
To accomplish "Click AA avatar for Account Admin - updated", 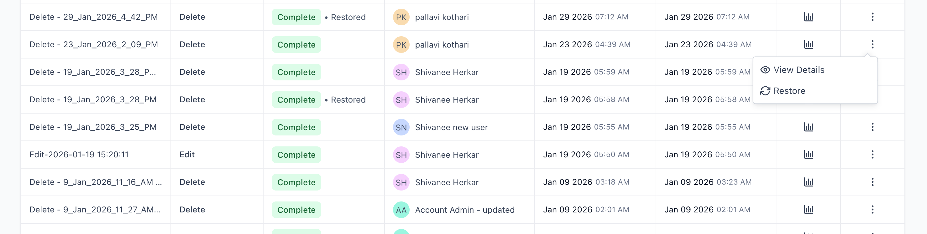I will click(x=401, y=210).
